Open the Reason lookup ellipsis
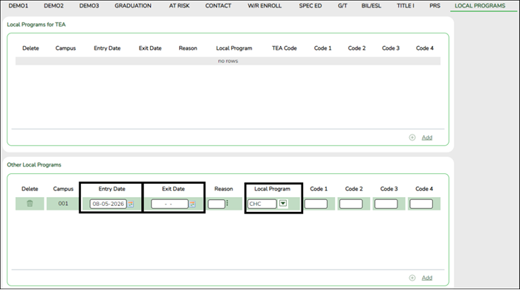 (227, 203)
